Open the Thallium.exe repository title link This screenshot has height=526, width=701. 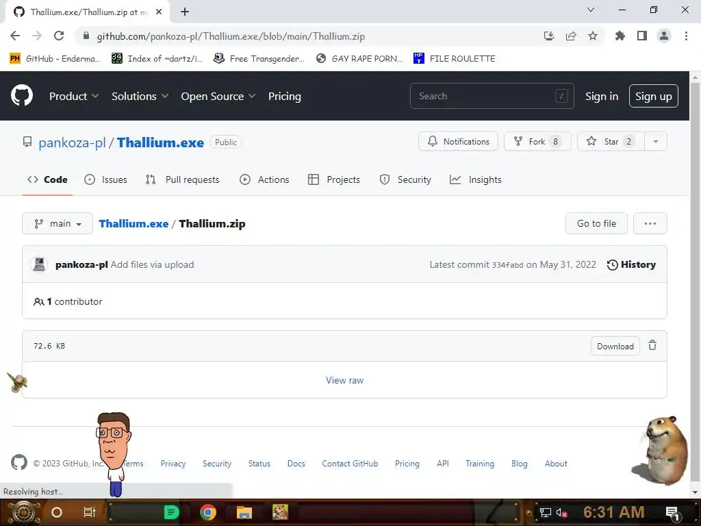[x=160, y=142]
